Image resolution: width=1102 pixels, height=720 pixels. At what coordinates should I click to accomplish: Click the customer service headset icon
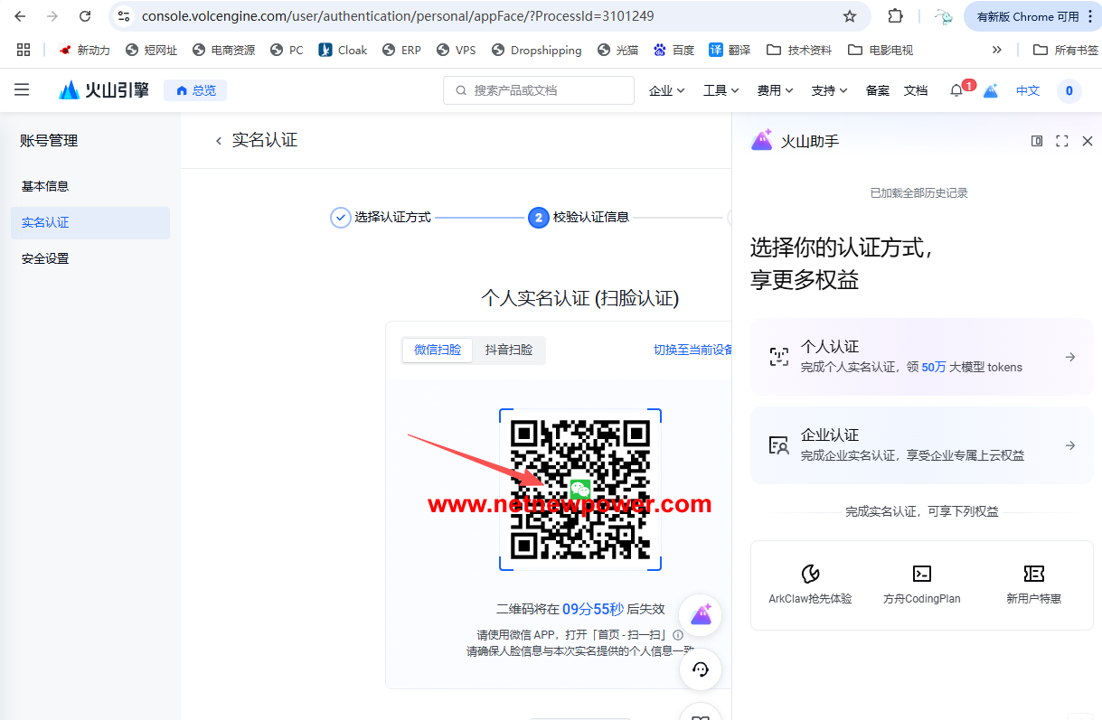[x=701, y=669]
